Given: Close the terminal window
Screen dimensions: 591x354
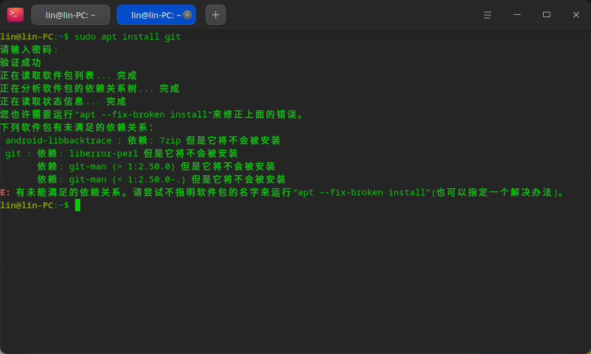Looking at the screenshot, I should click(x=576, y=15).
